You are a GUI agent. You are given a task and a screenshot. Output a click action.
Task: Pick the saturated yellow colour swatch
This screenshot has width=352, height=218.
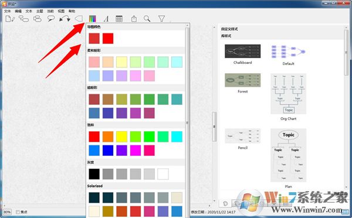pyautogui.click(x=121, y=137)
